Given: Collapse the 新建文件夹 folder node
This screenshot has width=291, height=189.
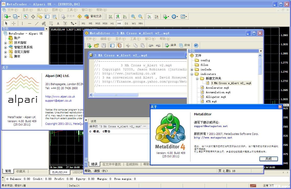Looking at the screenshot, I should point(197,79).
